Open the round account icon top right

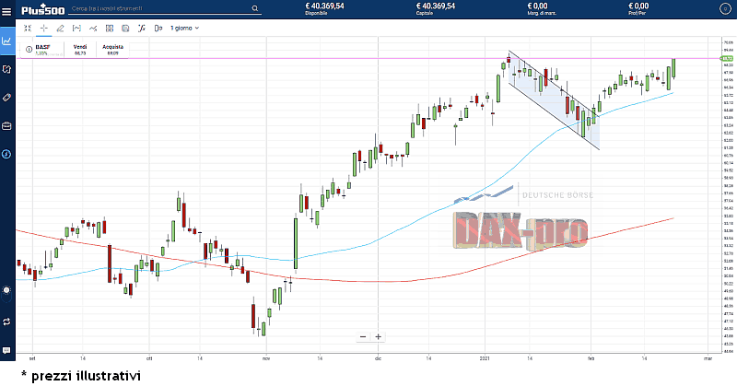(x=725, y=9)
